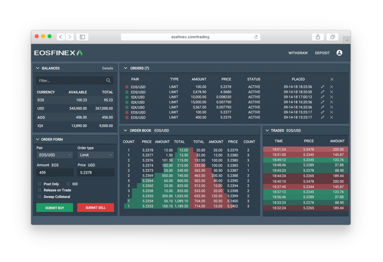Sort orders by Status column

pyautogui.click(x=254, y=79)
